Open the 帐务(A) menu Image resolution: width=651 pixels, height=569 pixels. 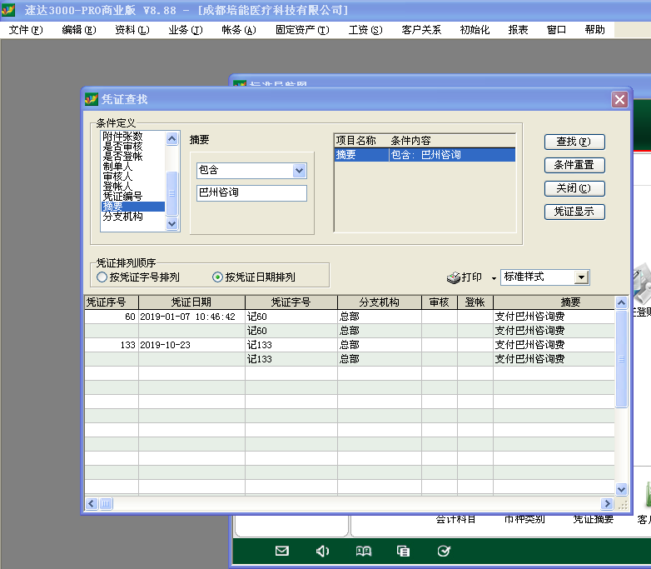pos(239,30)
